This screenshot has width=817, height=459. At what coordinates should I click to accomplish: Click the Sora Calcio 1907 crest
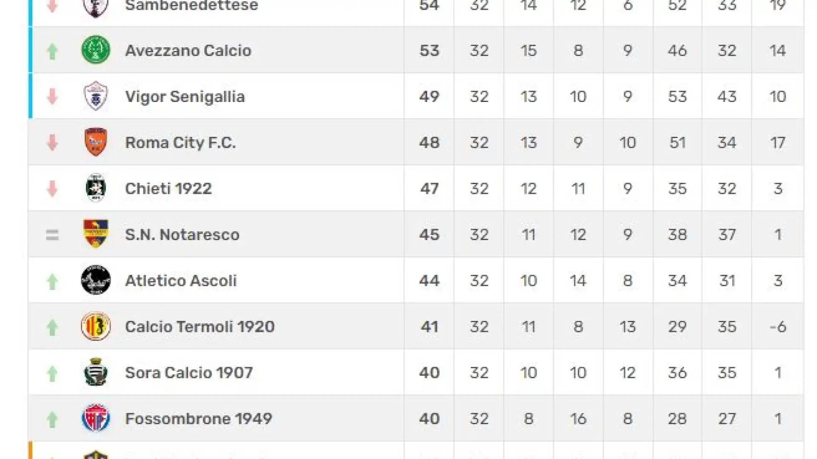[x=96, y=372]
